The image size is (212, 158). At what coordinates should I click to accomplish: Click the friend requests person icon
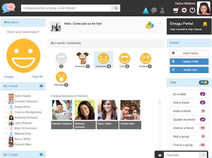162,10
